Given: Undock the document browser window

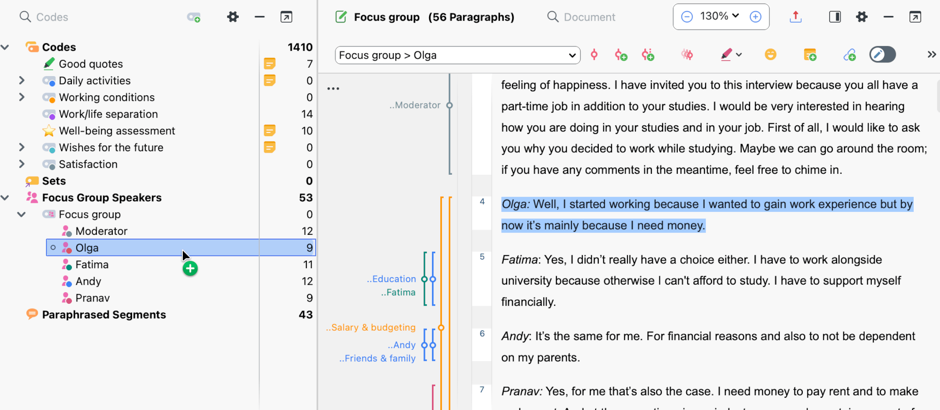Looking at the screenshot, I should 915,17.
